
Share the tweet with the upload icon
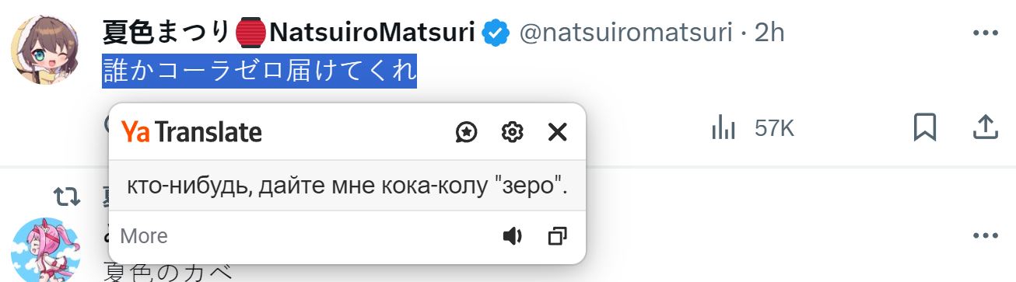986,127
